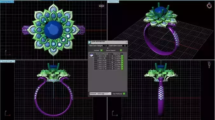This screenshot has width=215, height=120.
Task: Click the green Set Material button
Action: coord(124,94)
